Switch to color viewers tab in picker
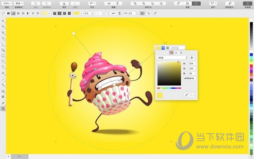Viewport: 254px width, 159px height. pyautogui.click(x=171, y=53)
